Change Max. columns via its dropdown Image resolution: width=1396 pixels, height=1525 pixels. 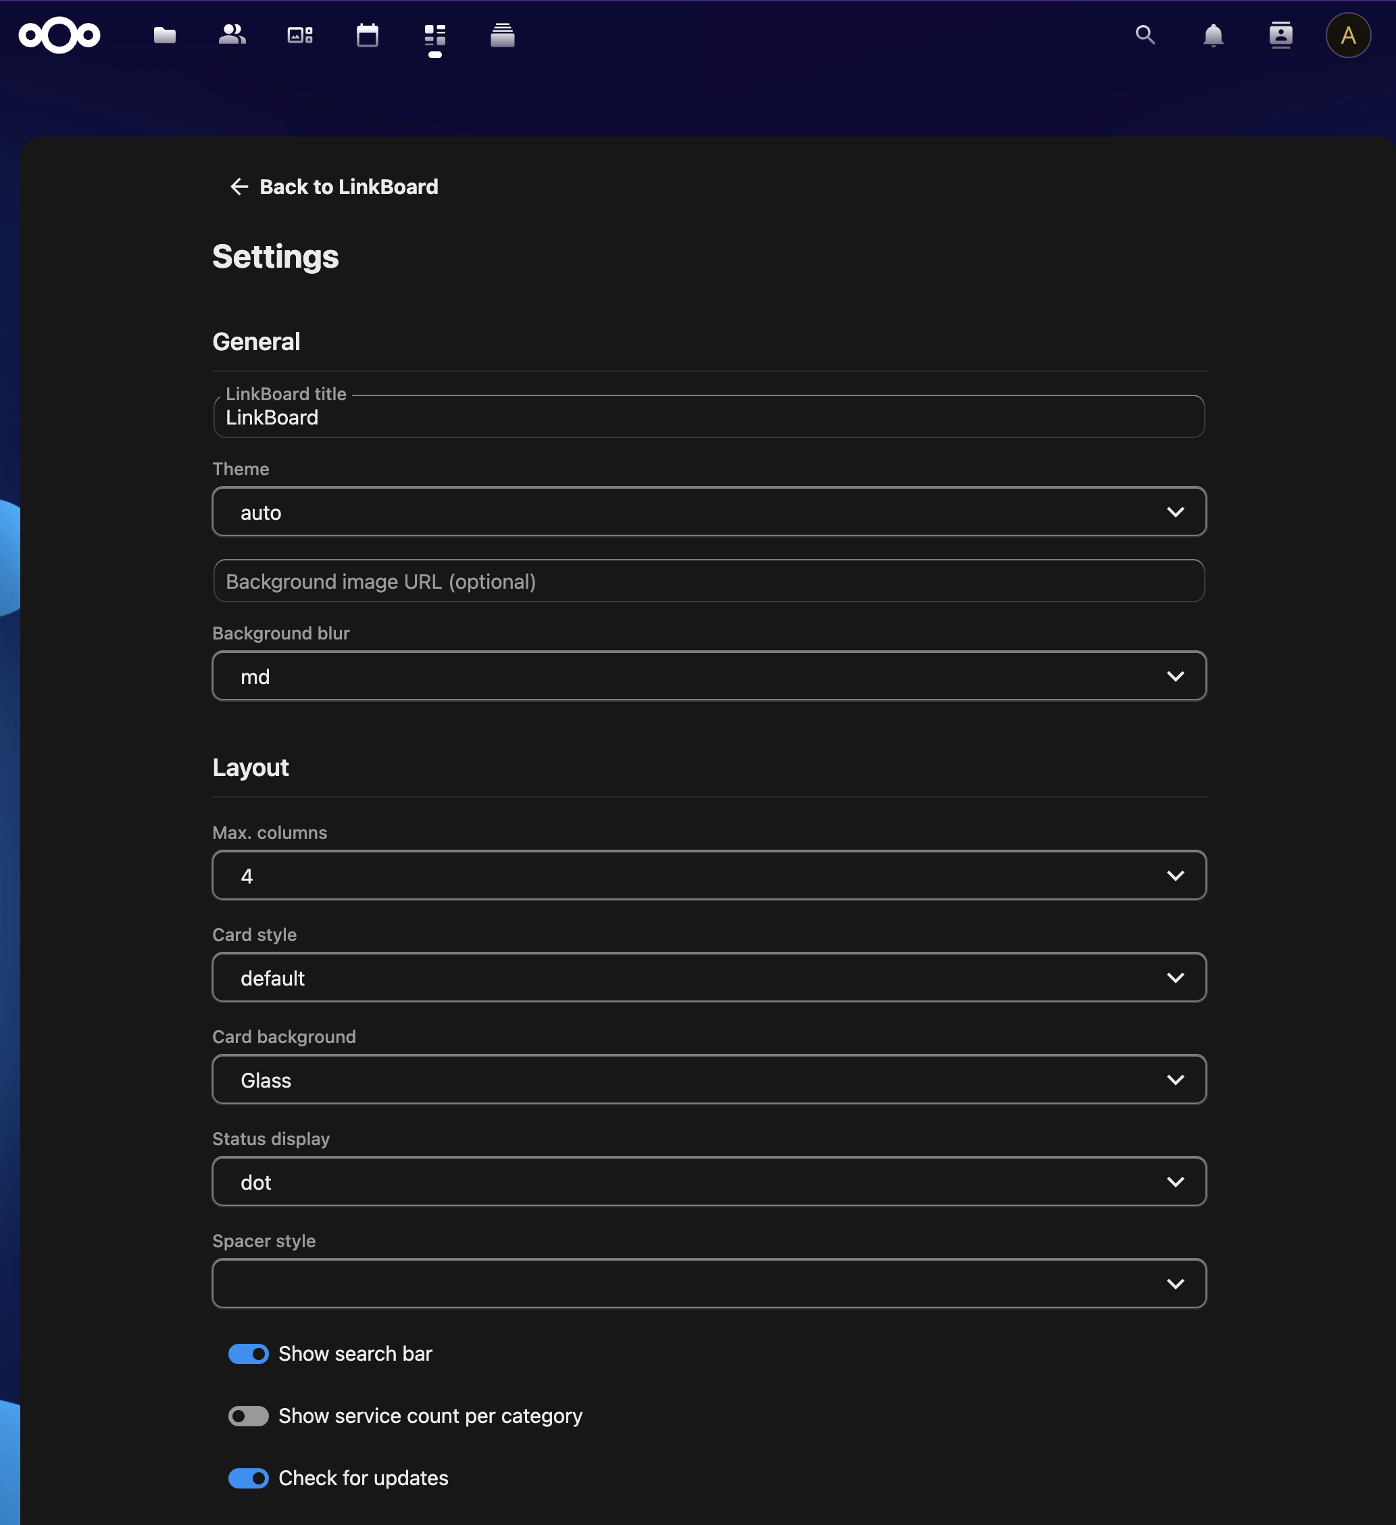pyautogui.click(x=709, y=875)
